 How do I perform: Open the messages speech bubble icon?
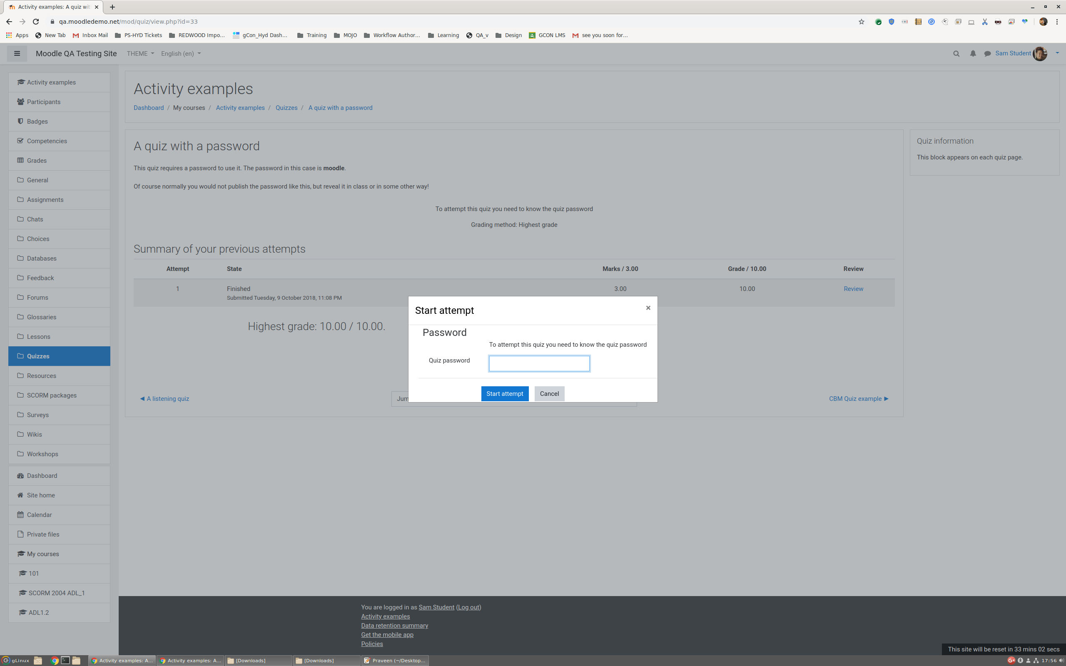pyautogui.click(x=988, y=54)
